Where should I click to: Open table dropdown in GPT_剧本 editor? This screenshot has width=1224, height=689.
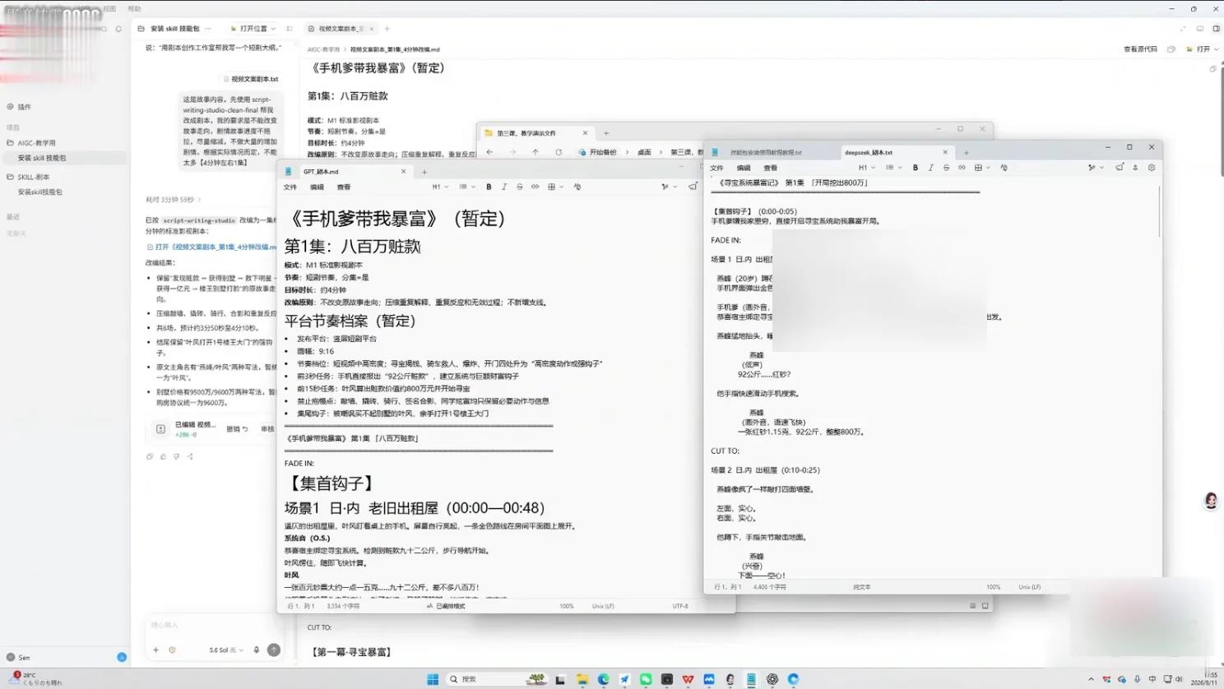pyautogui.click(x=555, y=187)
